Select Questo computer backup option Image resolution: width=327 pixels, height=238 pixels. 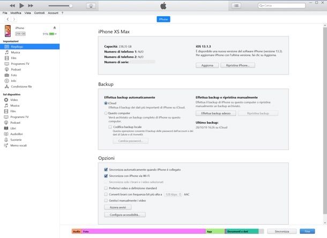106,113
